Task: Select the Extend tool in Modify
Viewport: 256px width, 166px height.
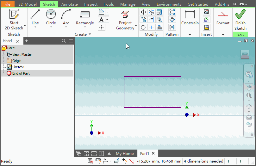Action: (x=151, y=20)
